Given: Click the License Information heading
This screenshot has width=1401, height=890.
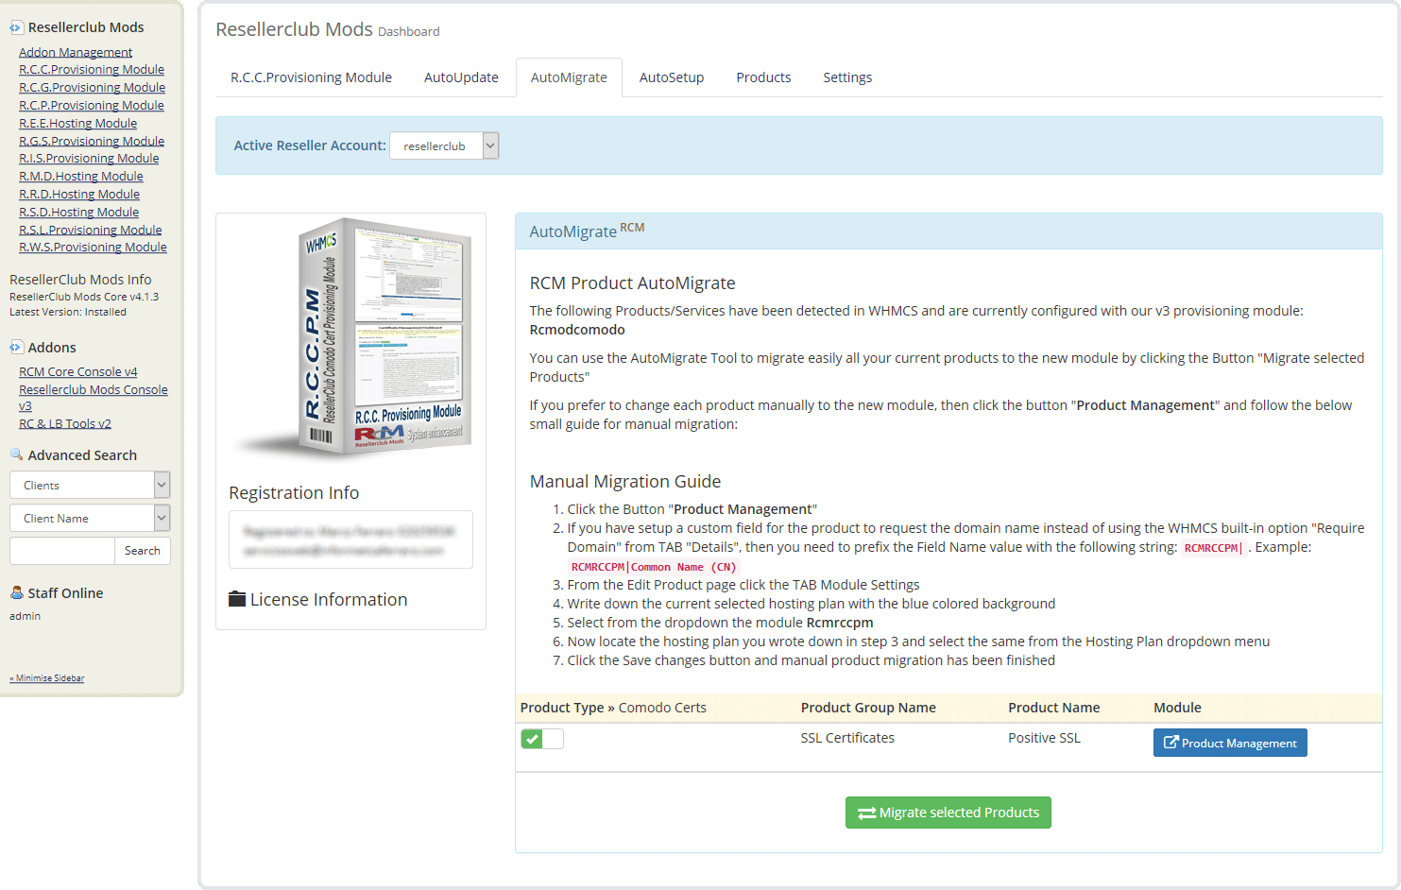Looking at the screenshot, I should [x=328, y=599].
